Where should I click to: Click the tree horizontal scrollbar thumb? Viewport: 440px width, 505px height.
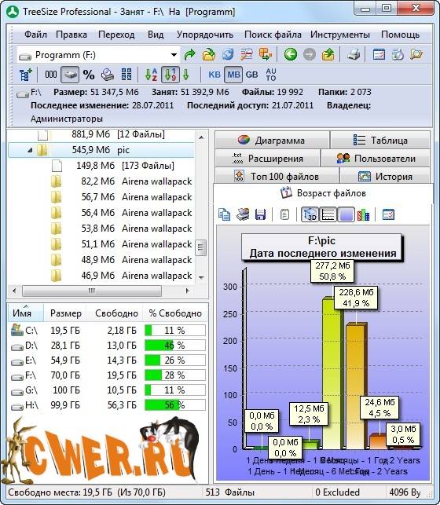(x=92, y=291)
